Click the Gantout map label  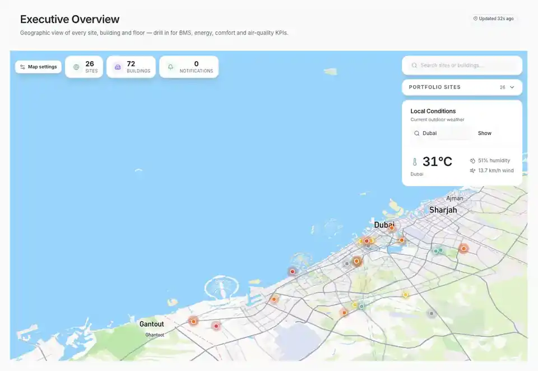point(151,324)
